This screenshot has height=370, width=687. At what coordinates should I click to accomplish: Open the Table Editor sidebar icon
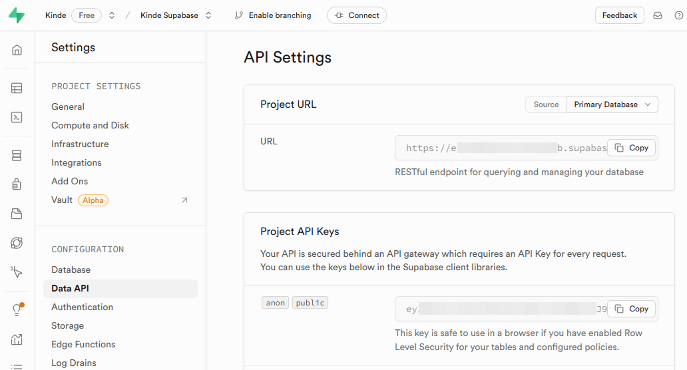click(x=17, y=88)
